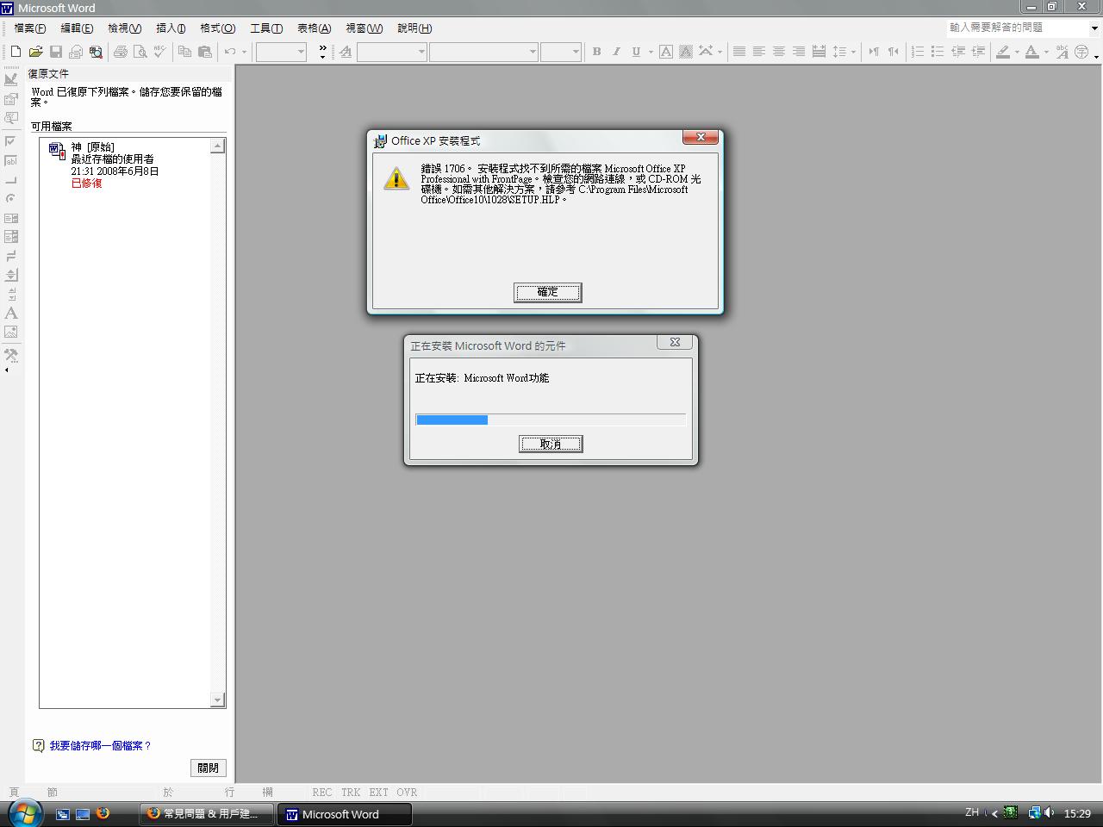The image size is (1103, 827).
Task: Expand the font name dropdown
Action: (x=533, y=52)
